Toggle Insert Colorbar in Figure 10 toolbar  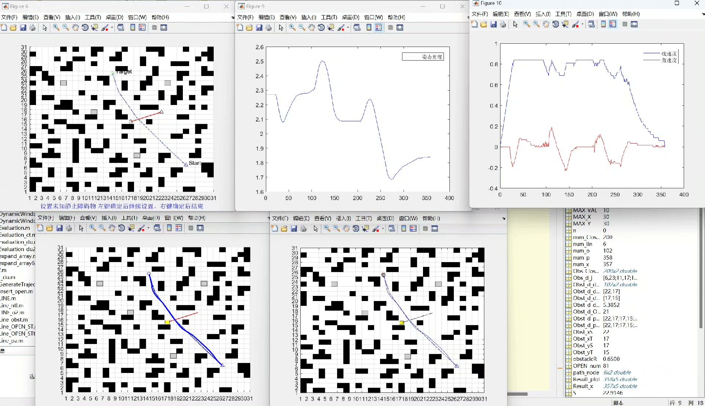pos(603,24)
